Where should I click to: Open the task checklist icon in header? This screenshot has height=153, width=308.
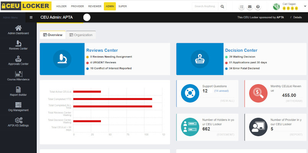click(x=242, y=7)
